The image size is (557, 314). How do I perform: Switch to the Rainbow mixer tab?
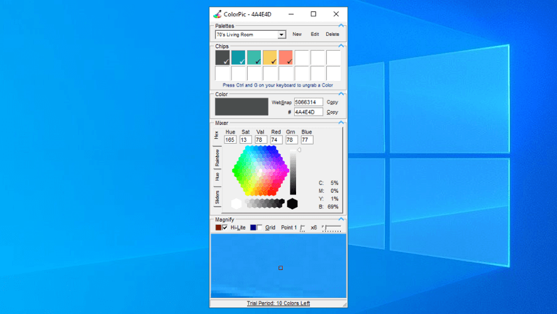point(217,158)
